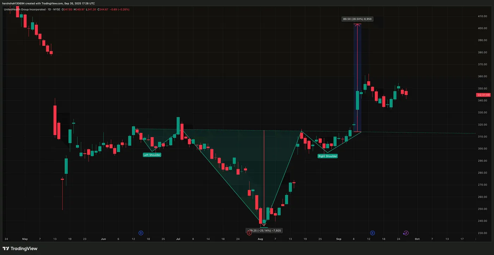Screen dimensions: 494x255
Task: Click the 300.00 price axis label
Action: pyautogui.click(x=482, y=148)
